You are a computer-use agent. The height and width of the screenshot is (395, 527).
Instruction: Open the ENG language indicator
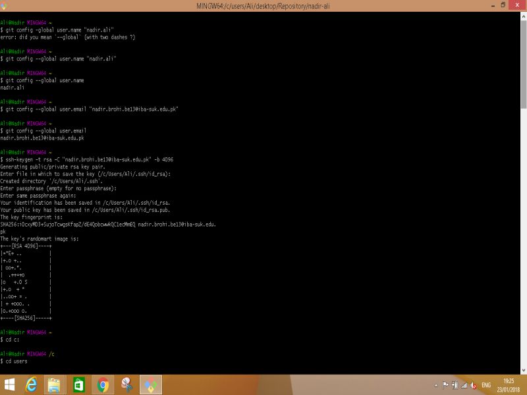pos(486,385)
